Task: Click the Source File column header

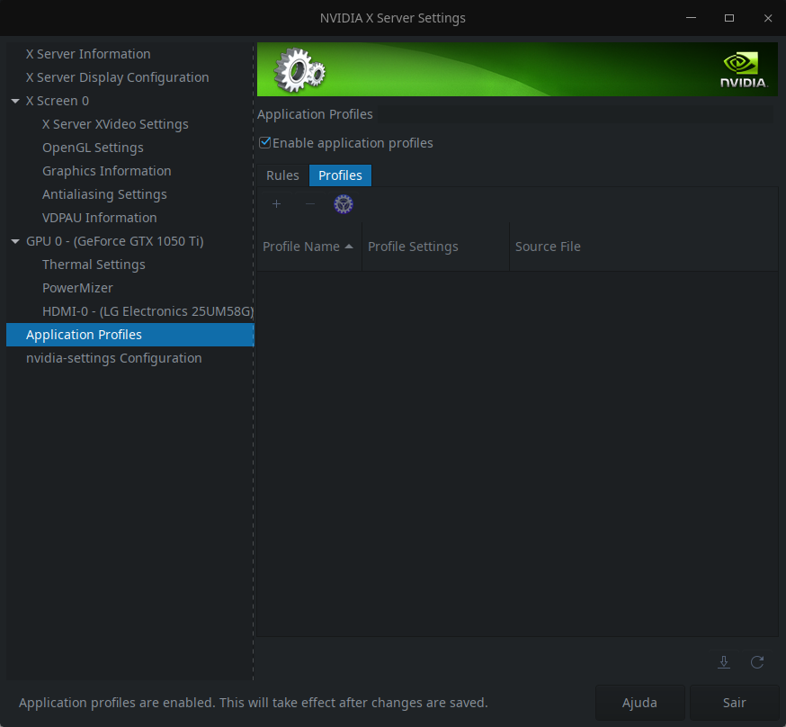Action: click(644, 247)
